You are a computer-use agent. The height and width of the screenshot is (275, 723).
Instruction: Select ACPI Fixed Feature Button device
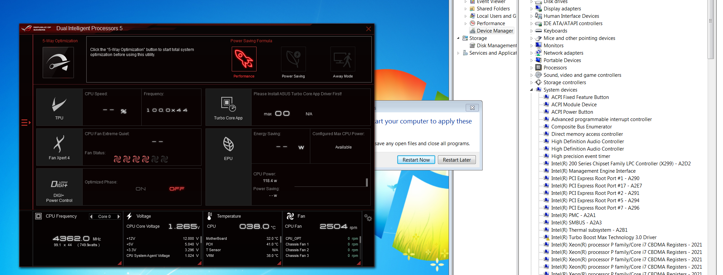coord(580,97)
